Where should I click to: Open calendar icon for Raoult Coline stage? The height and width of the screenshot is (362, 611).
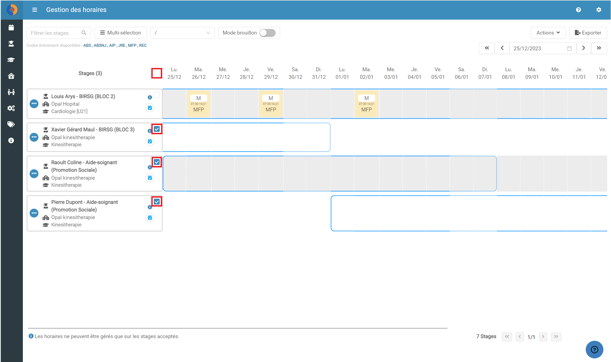pyautogui.click(x=150, y=178)
